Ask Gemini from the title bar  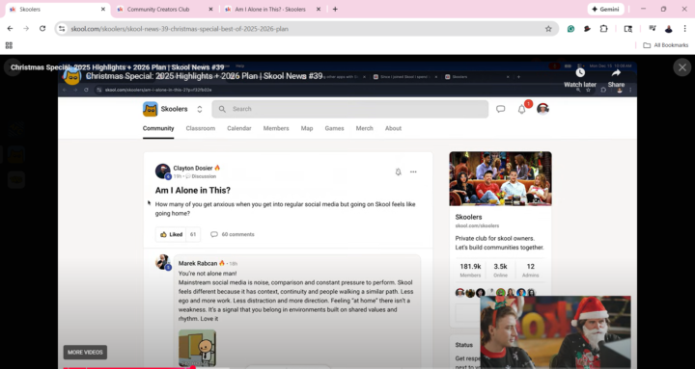coord(605,10)
